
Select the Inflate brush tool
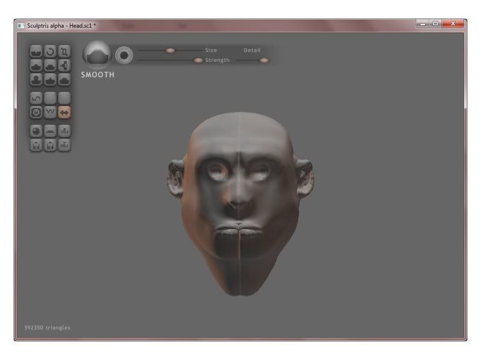[36, 79]
